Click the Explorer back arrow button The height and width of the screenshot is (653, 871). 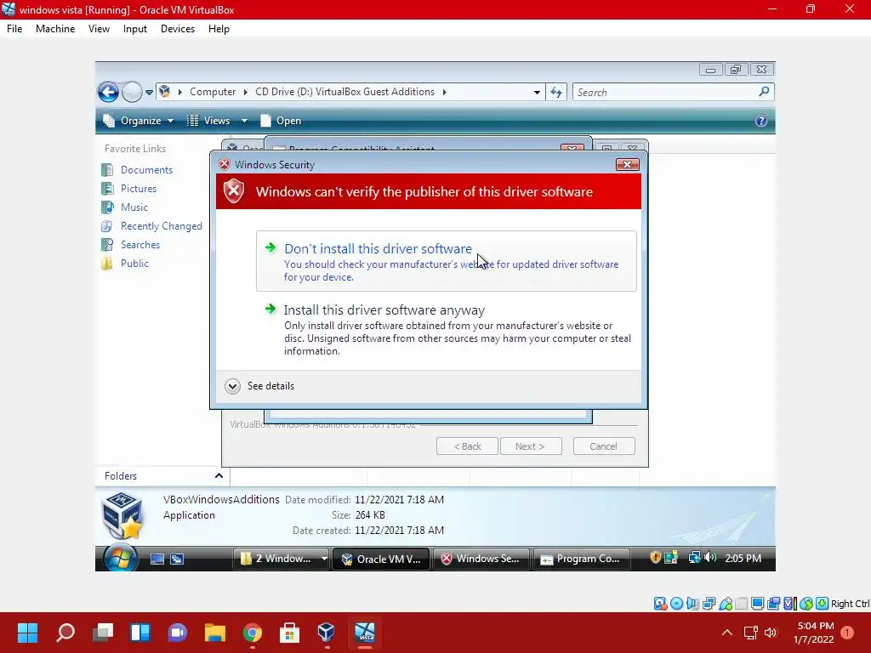point(108,92)
